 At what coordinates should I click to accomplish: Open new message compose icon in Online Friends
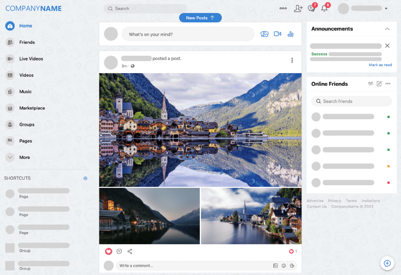tap(379, 84)
